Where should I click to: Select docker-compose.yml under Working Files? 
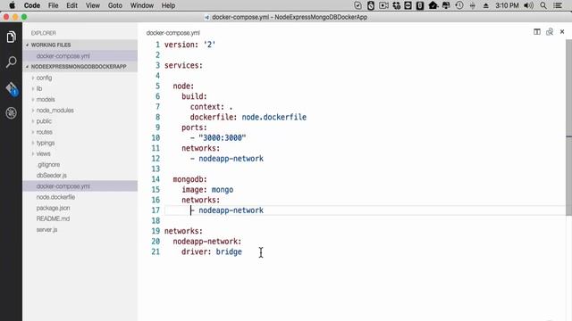point(80,55)
